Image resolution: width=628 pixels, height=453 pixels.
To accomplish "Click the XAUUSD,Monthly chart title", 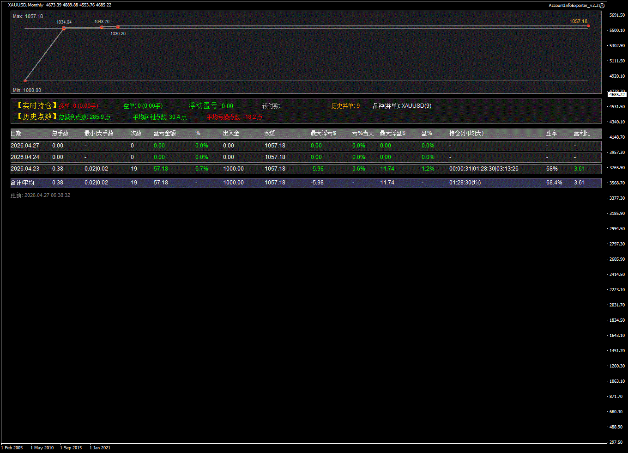I will tap(26, 5).
